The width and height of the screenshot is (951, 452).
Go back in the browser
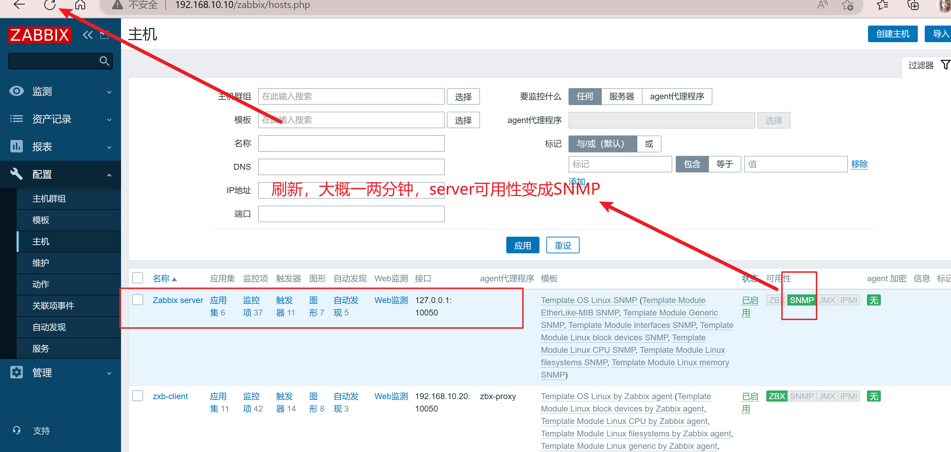(x=19, y=5)
